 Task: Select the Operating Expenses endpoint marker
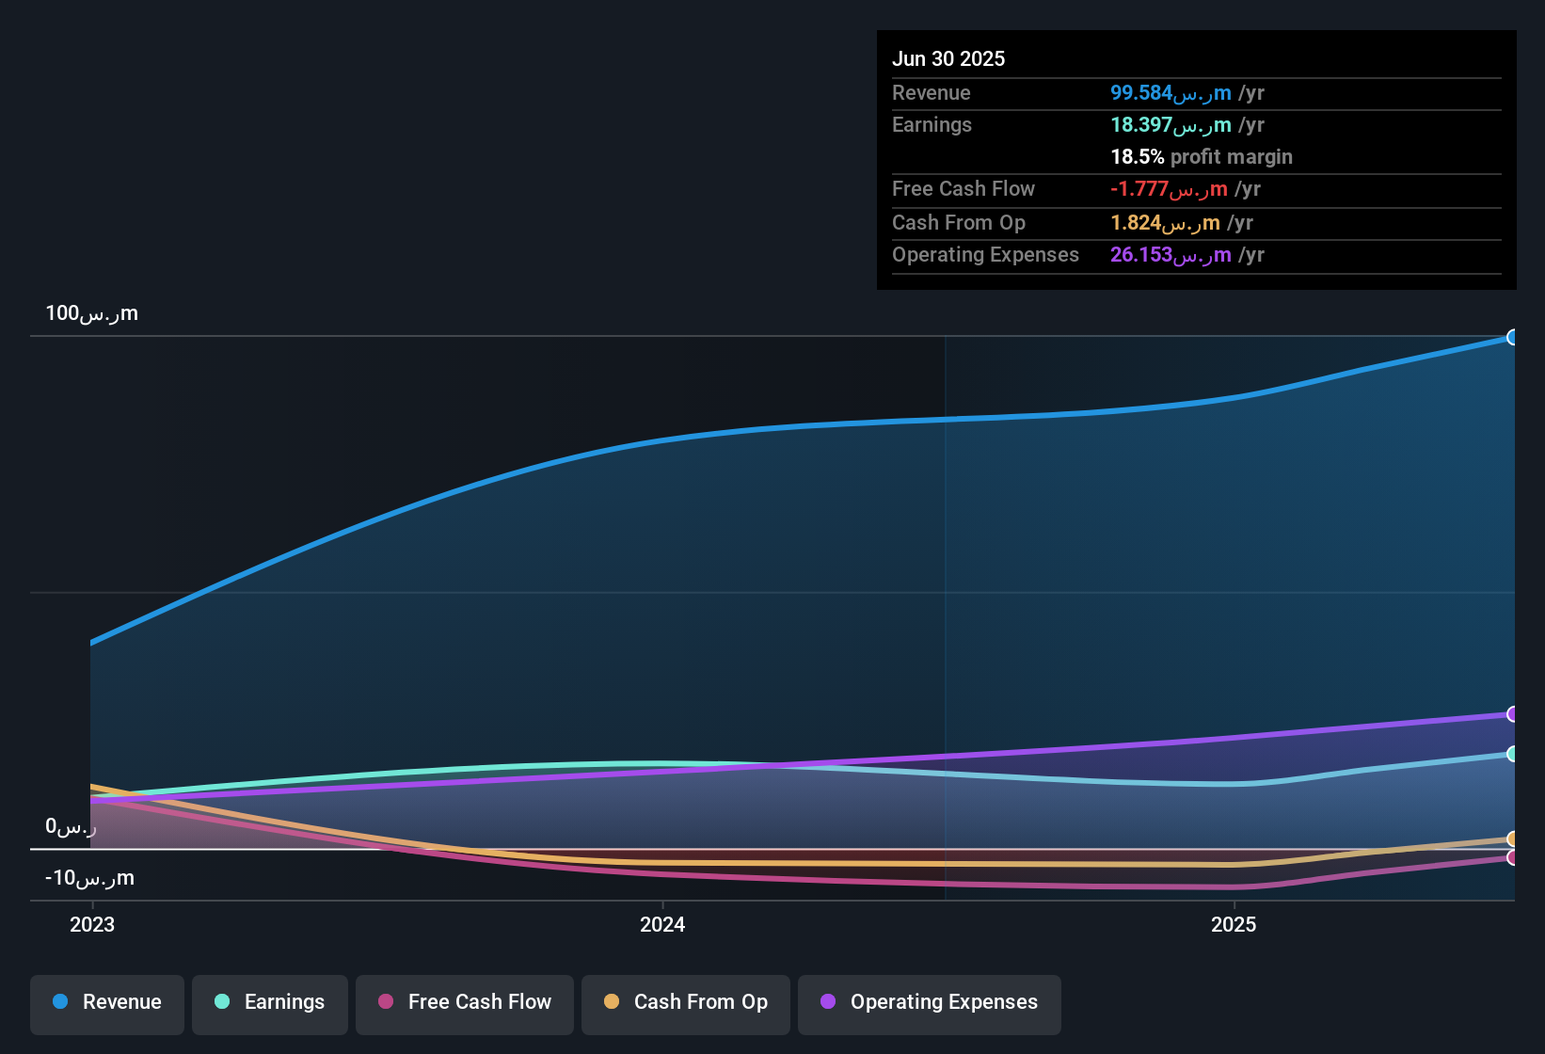coord(1513,715)
